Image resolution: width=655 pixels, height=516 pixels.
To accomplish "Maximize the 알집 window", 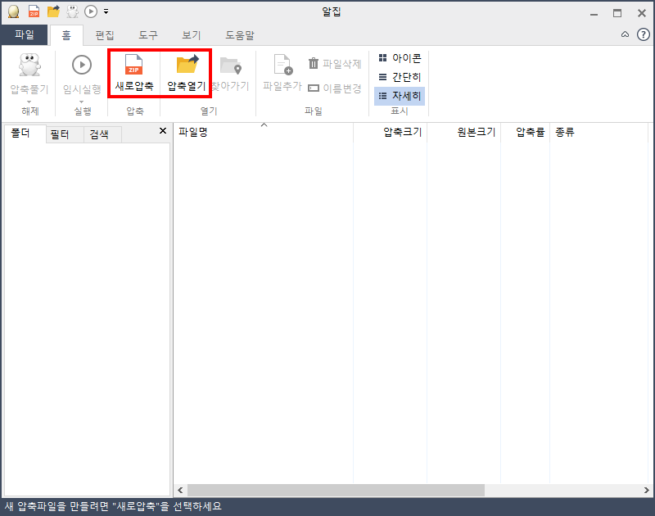I will (617, 13).
